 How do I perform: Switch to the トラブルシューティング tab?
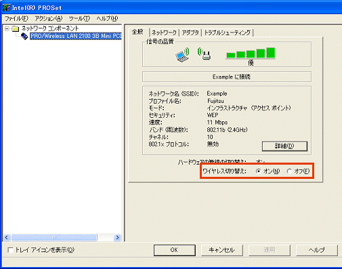pos(227,33)
